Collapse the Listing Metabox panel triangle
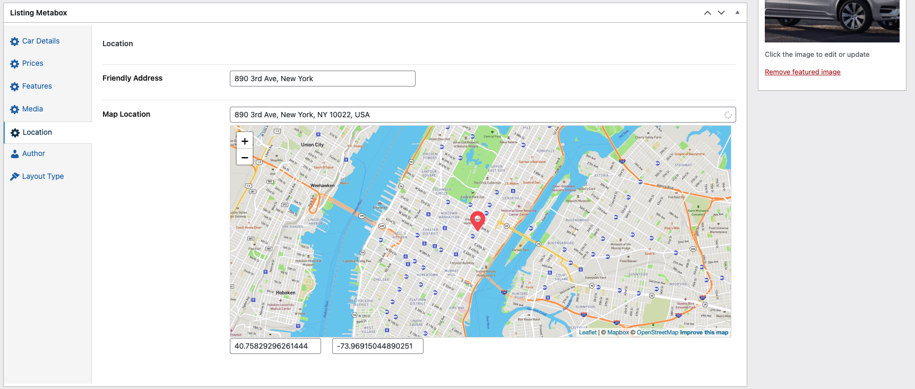The image size is (915, 389). [737, 13]
